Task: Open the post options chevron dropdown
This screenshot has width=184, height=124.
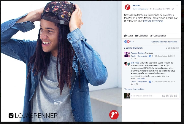Action: tap(177, 5)
